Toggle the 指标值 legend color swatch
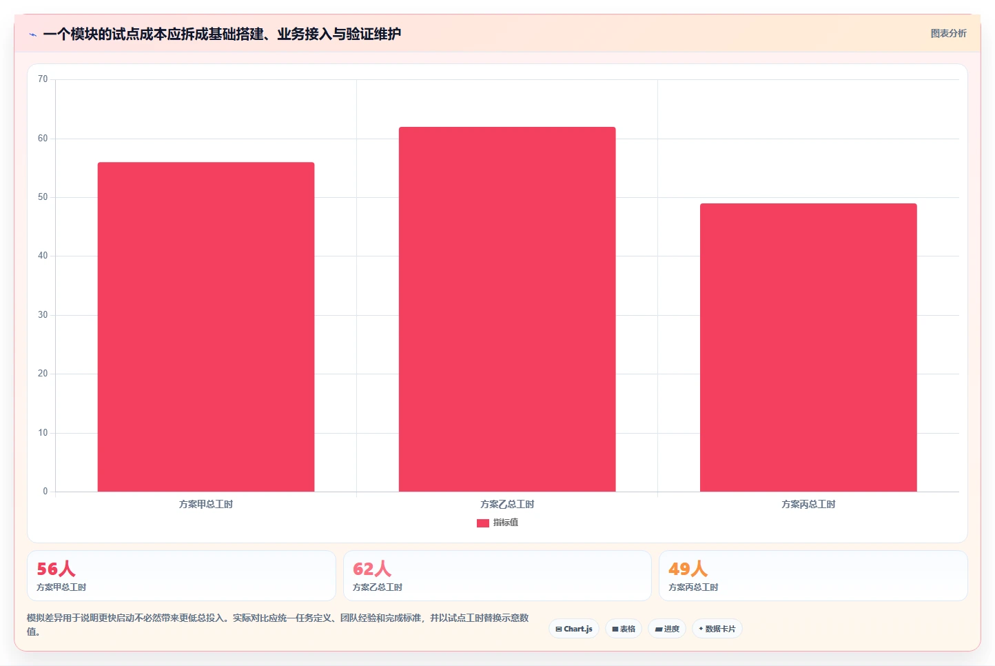Viewport: 995px width, 666px height. (483, 523)
